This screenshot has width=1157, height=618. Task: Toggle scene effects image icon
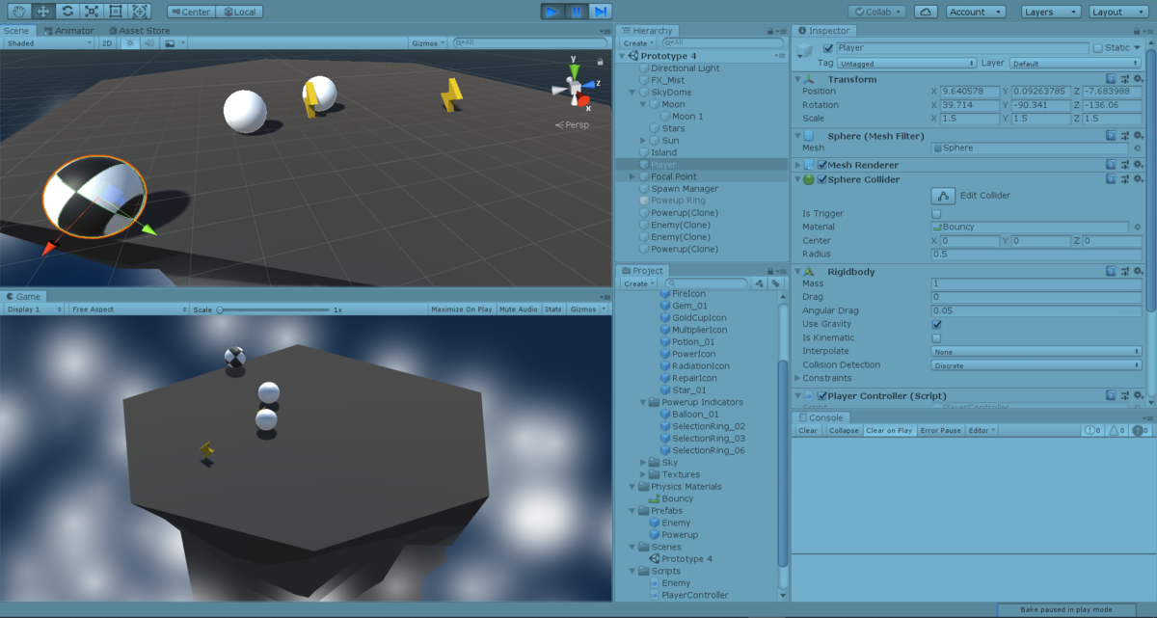click(x=170, y=43)
